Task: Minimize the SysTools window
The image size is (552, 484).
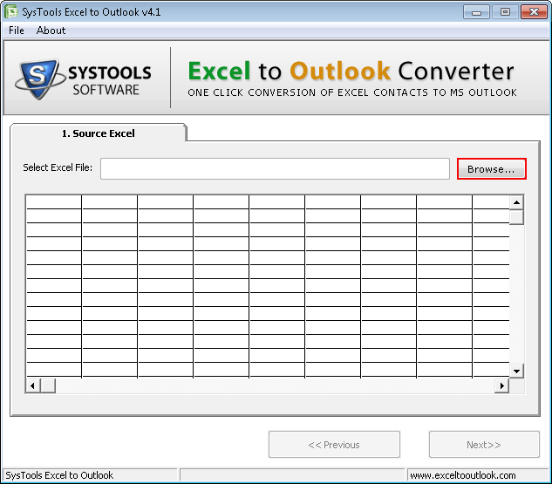Action: point(476,12)
